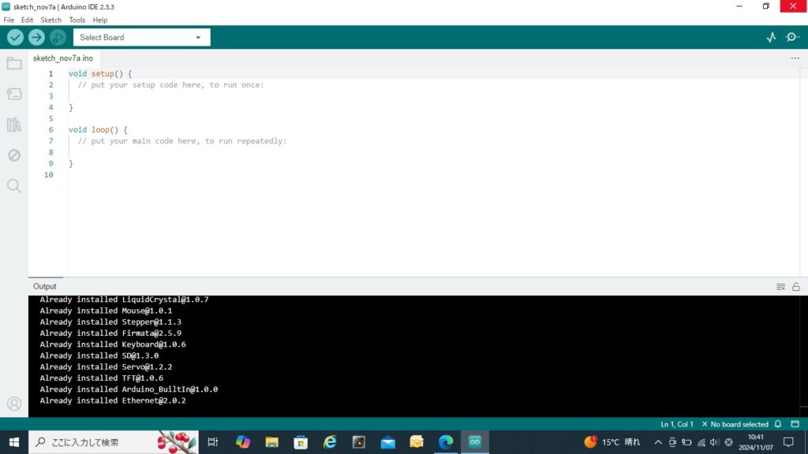Click the taskbar search input field
Image resolution: width=808 pixels, height=454 pixels.
coord(114,442)
